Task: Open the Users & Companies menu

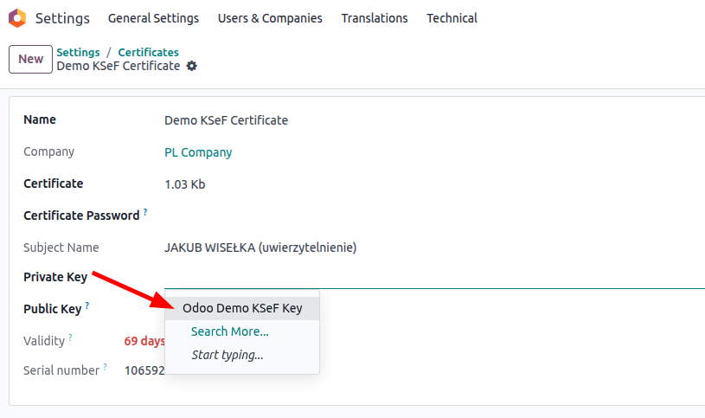Action: click(270, 18)
